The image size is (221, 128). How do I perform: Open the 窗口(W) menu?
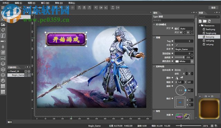45,3
